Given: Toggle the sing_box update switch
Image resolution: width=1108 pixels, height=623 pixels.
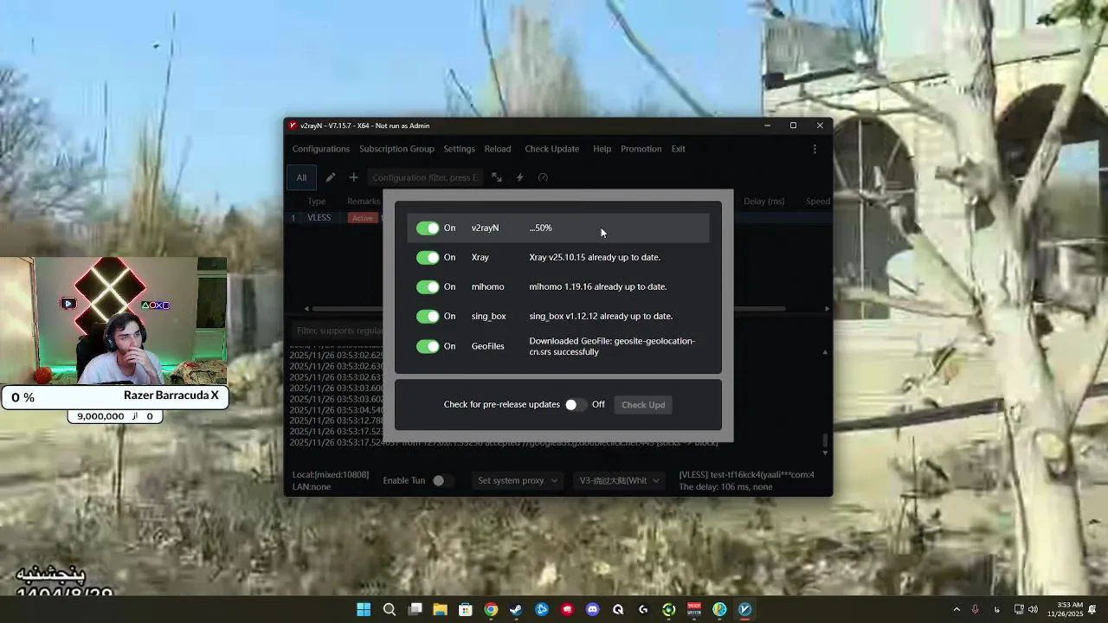Looking at the screenshot, I should [428, 317].
